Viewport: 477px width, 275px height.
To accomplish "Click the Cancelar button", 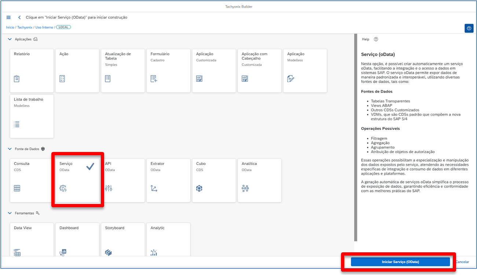I will pos(462,262).
